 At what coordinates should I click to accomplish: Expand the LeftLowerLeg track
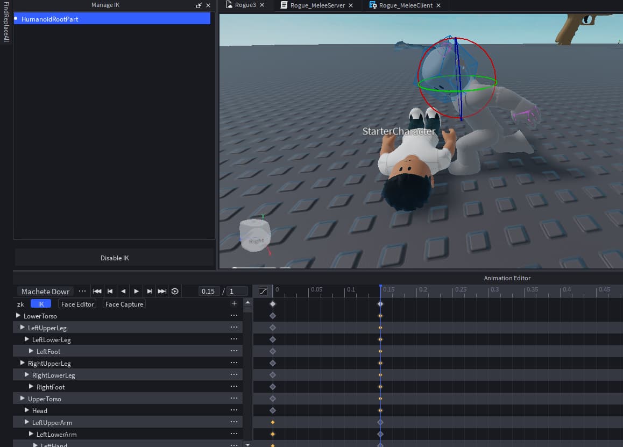click(26, 339)
